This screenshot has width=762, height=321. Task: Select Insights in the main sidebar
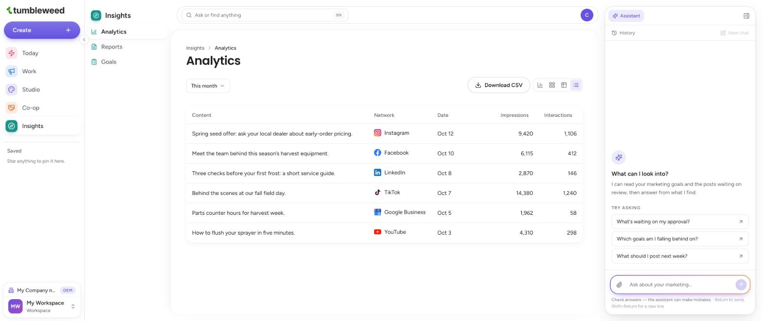point(42,126)
